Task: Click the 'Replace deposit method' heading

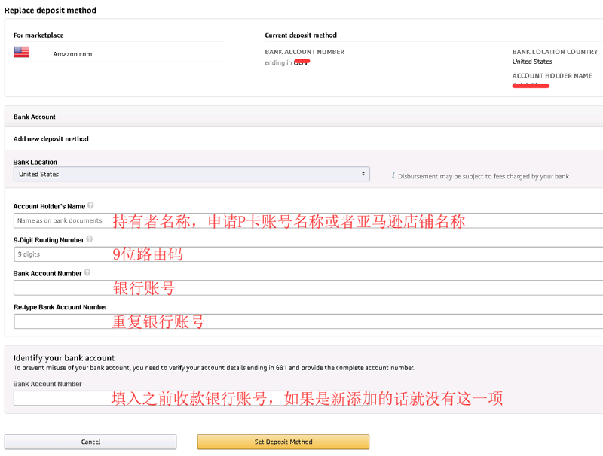Action: 50,11
